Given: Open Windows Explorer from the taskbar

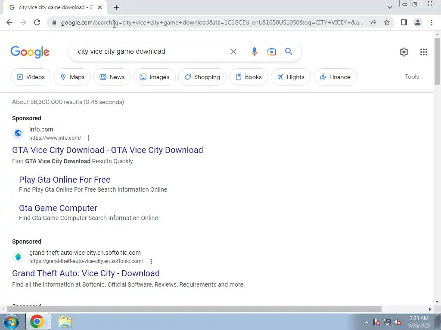Looking at the screenshot, I should point(65,321).
